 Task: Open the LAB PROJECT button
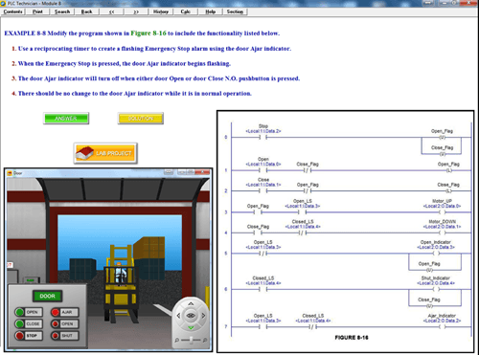pos(105,153)
